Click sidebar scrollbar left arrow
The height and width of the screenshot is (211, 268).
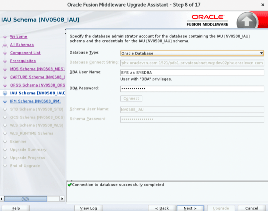click(x=2, y=199)
